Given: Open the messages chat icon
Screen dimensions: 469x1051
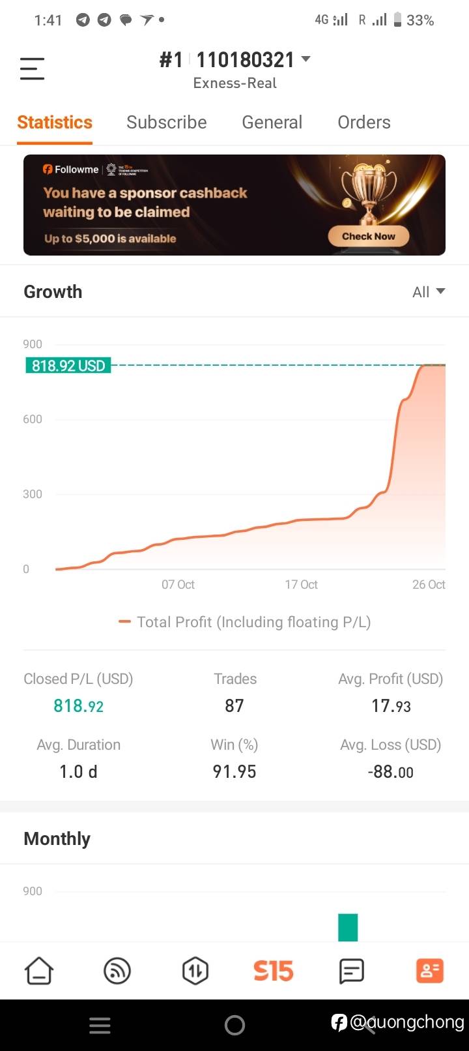Looking at the screenshot, I should tap(352, 971).
